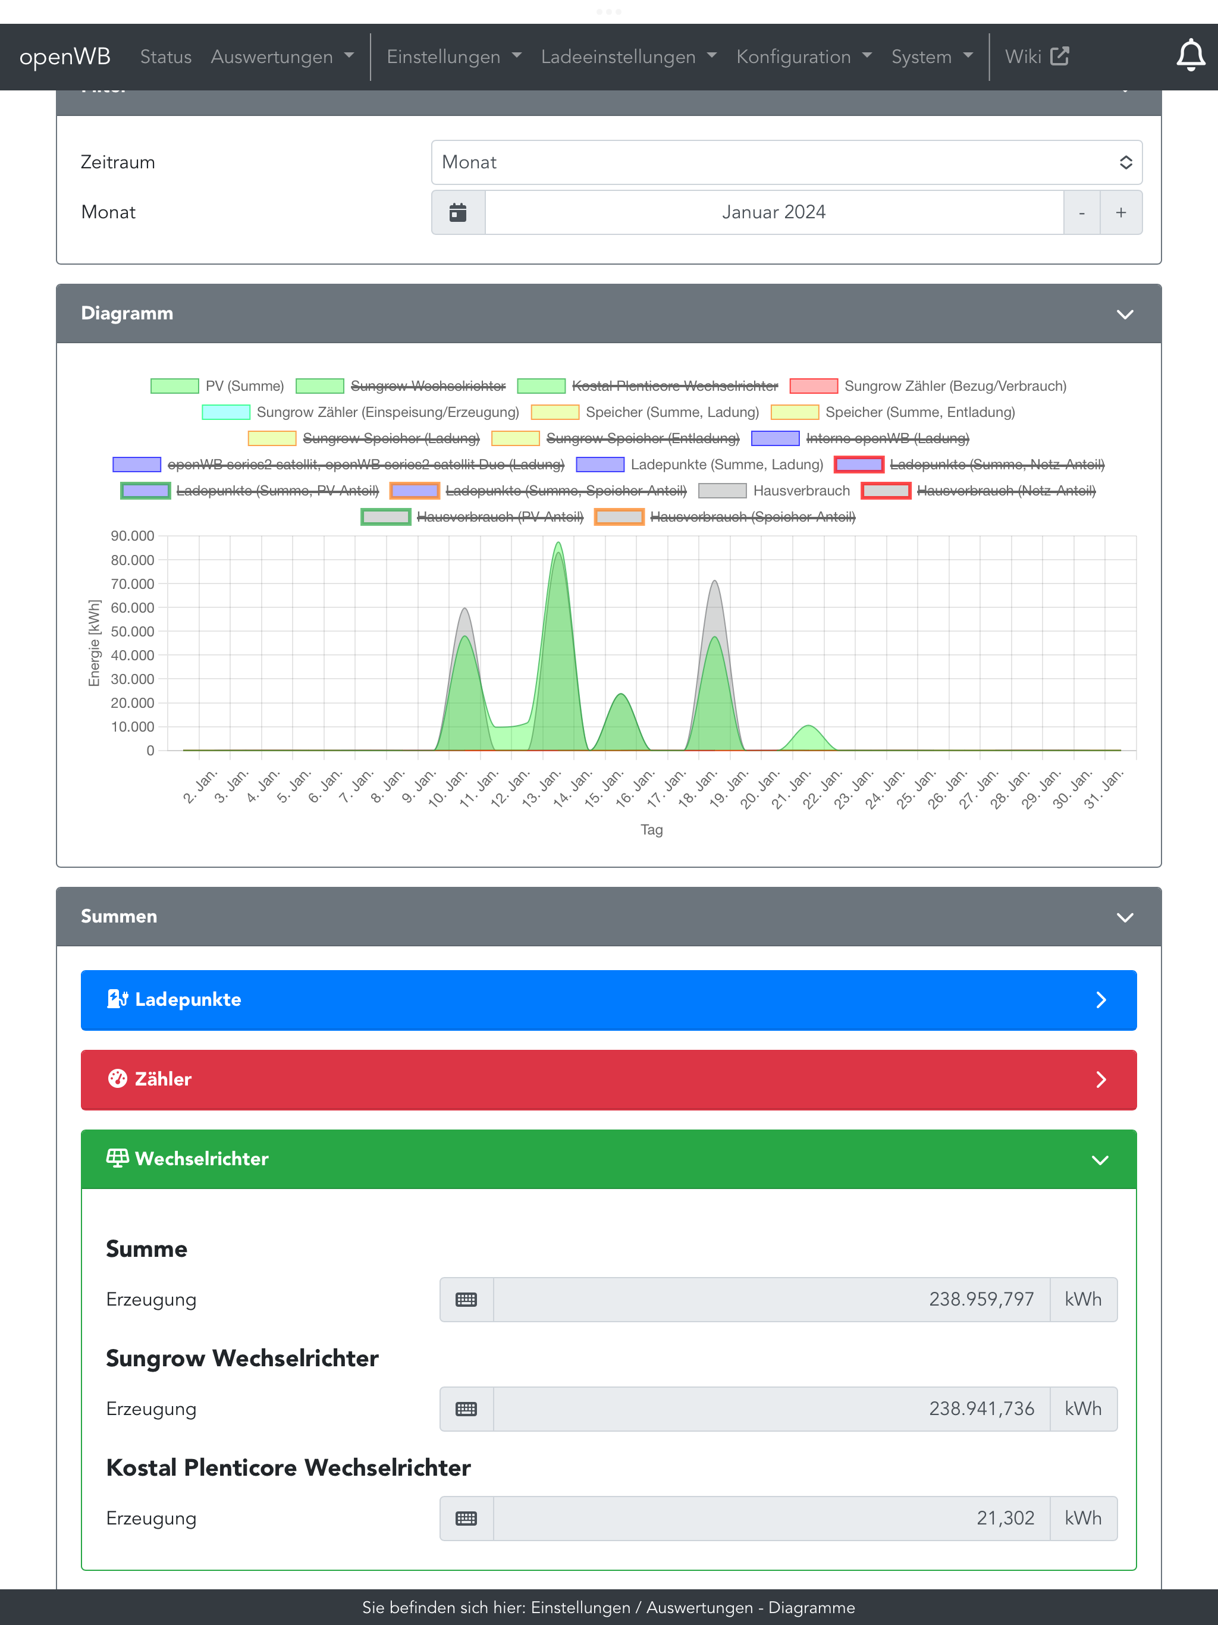The width and height of the screenshot is (1218, 1625).
Task: Click keyboard icon in Summe Erzeugung
Action: tap(466, 1300)
